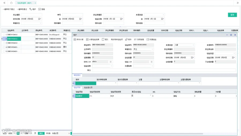Open lookup list icon for 收料人ID field

click(x=111, y=62)
